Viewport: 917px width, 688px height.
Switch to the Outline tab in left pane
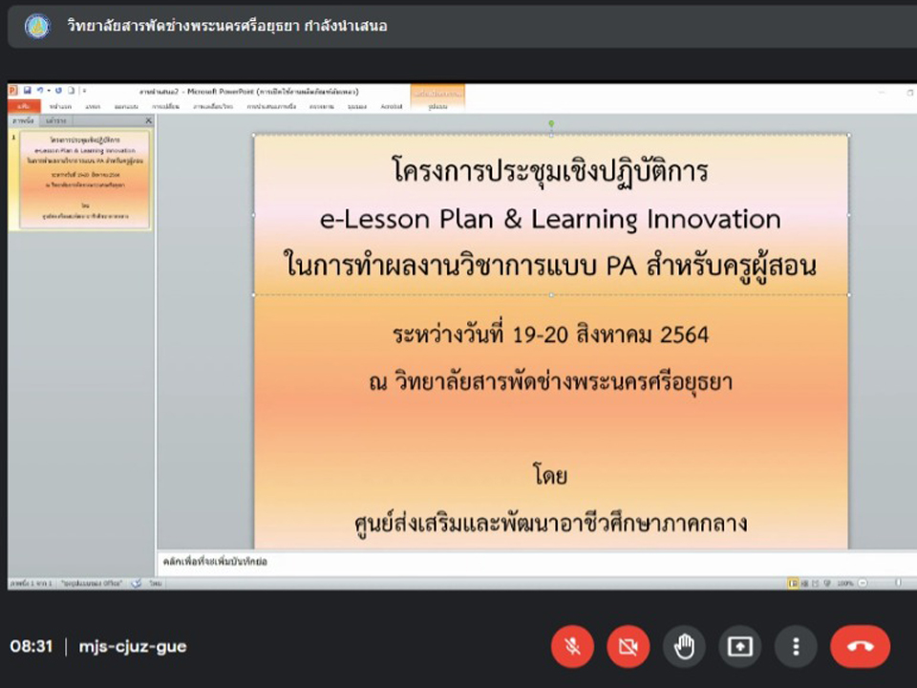click(55, 121)
